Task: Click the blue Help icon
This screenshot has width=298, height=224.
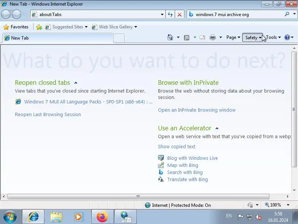Action: pos(287,37)
